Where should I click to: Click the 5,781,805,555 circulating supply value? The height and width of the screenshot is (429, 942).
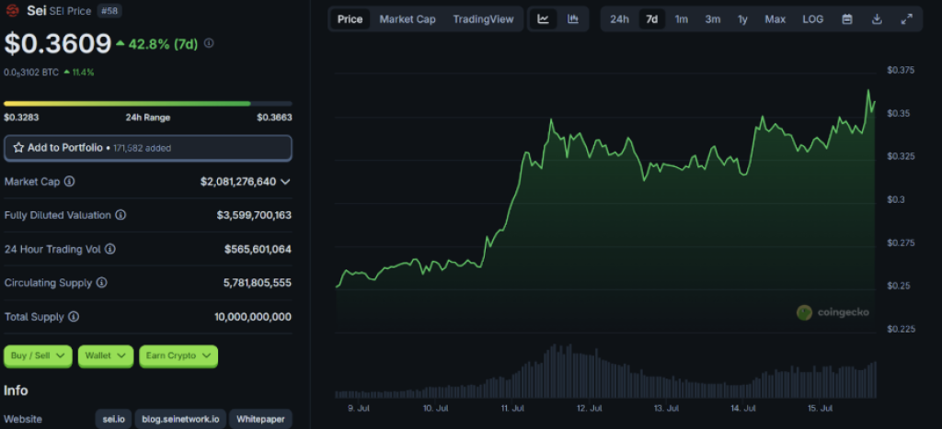[x=258, y=283]
